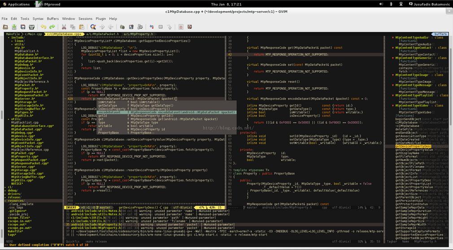
Task: Click the Save floppy disk toolbar icon
Action: point(23,27)
